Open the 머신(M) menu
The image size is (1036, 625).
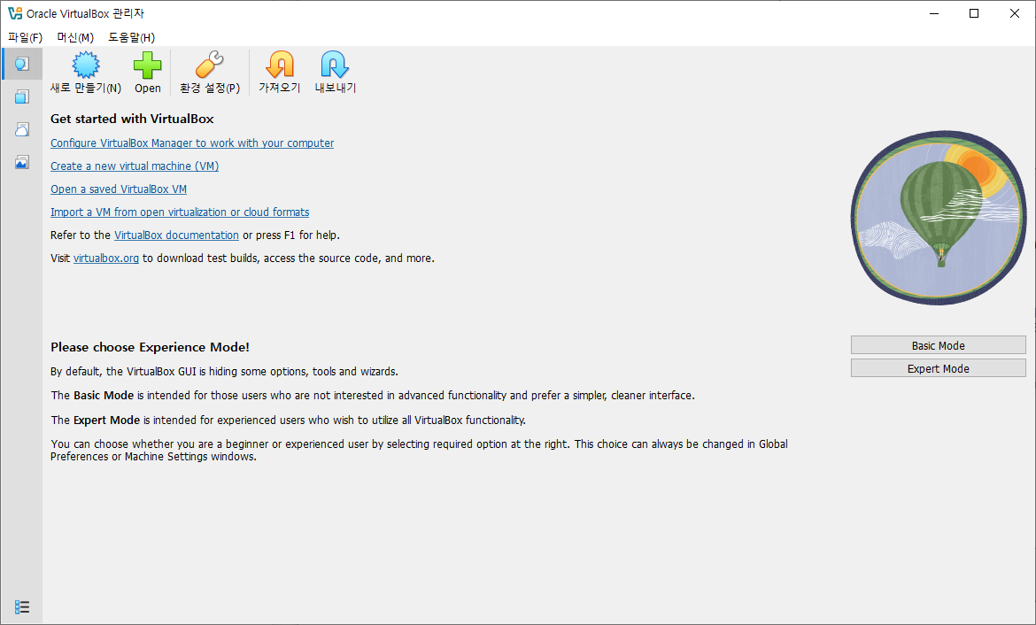point(75,37)
